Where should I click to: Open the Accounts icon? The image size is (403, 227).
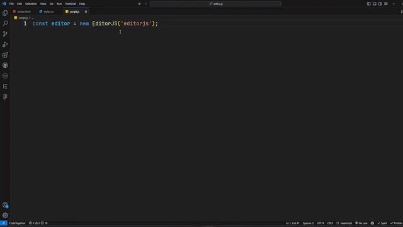coord(5,205)
